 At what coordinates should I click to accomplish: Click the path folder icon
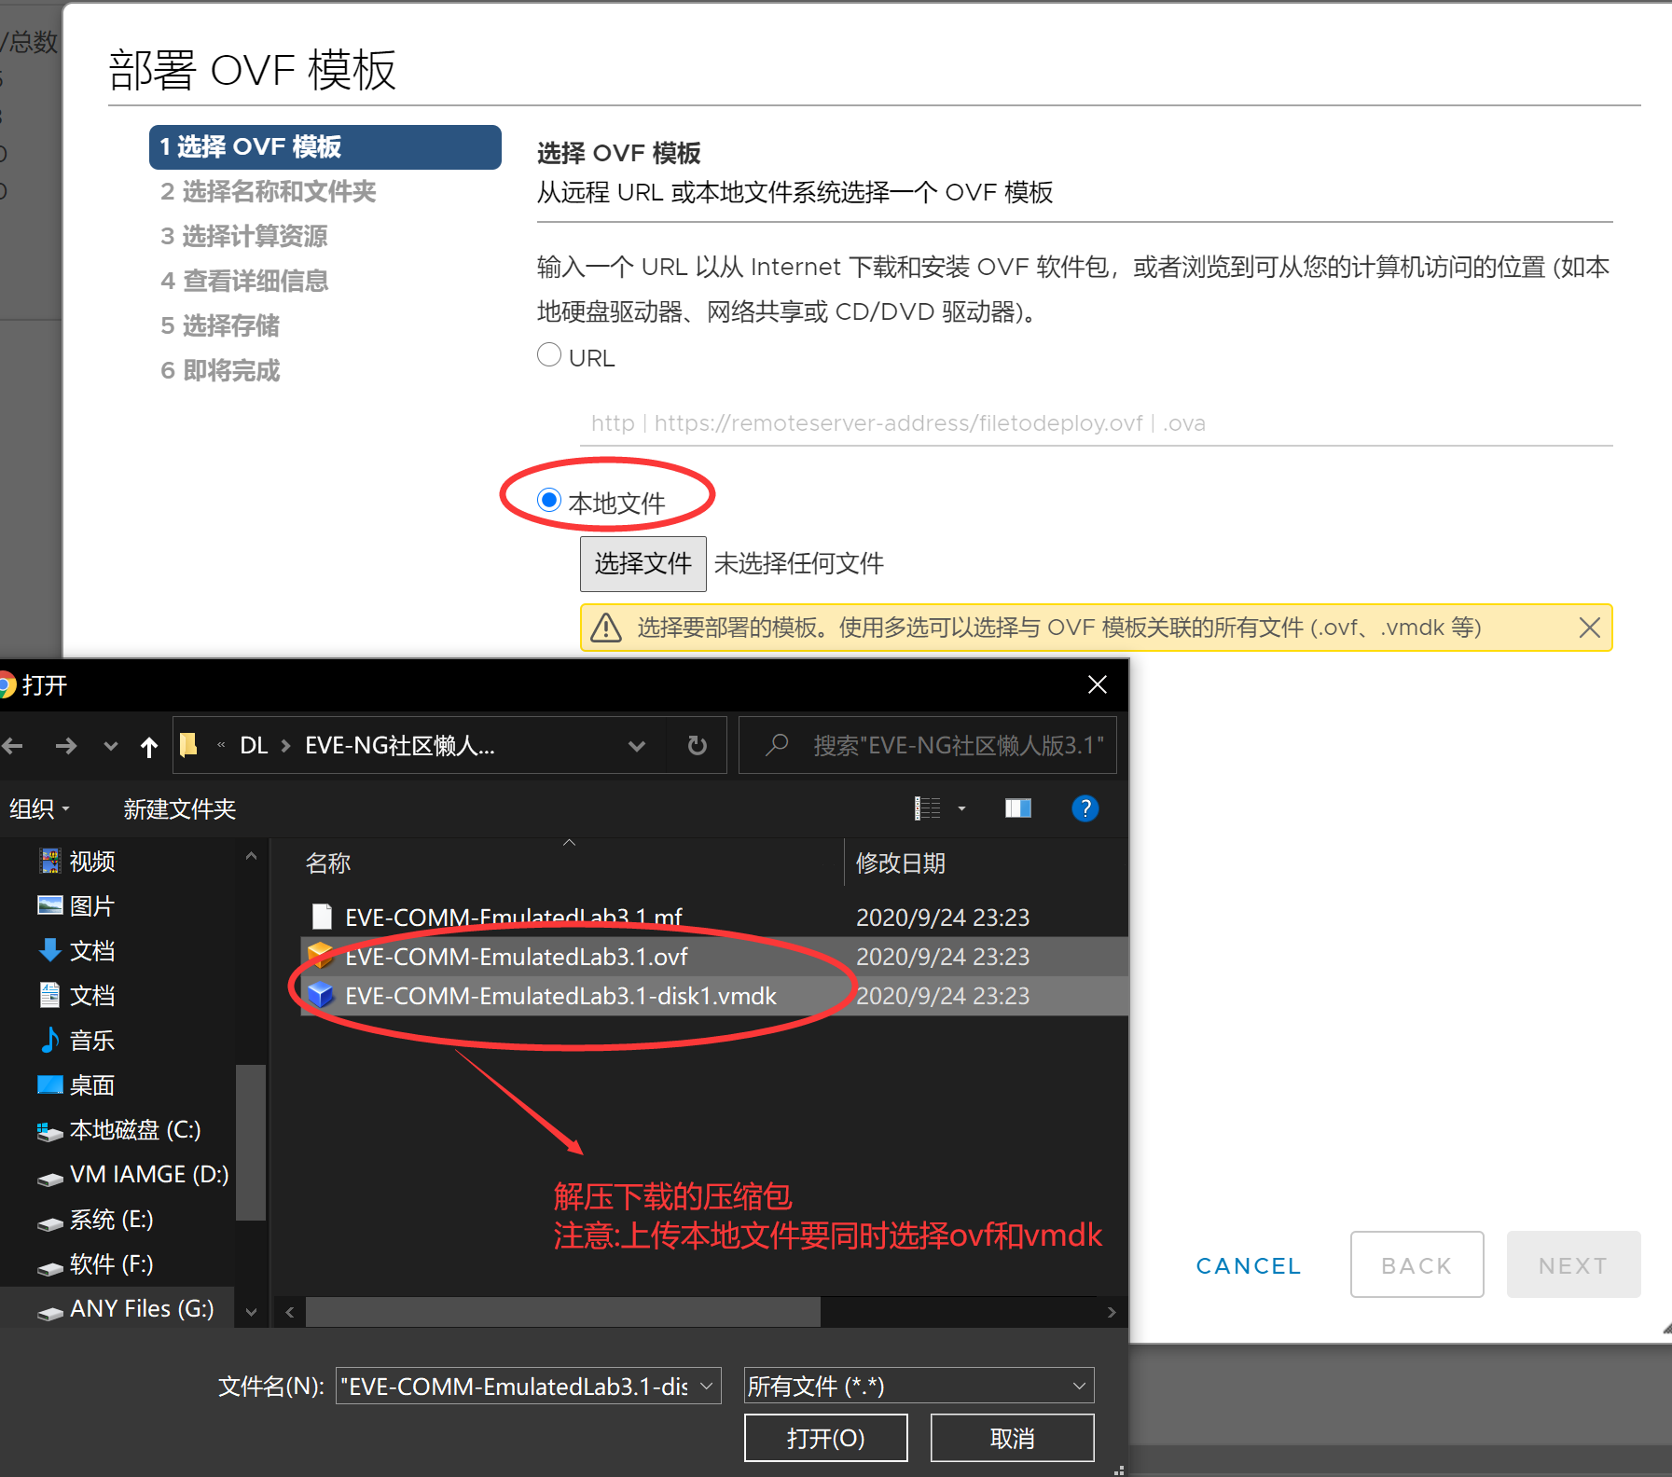point(188,744)
